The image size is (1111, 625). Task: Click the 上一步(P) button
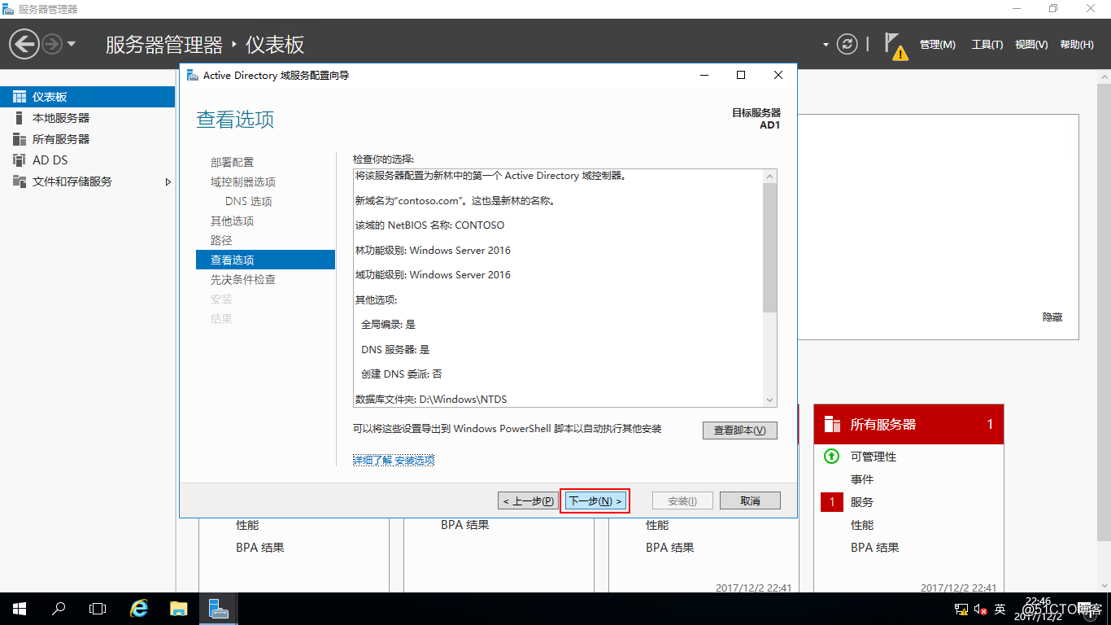tap(529, 500)
